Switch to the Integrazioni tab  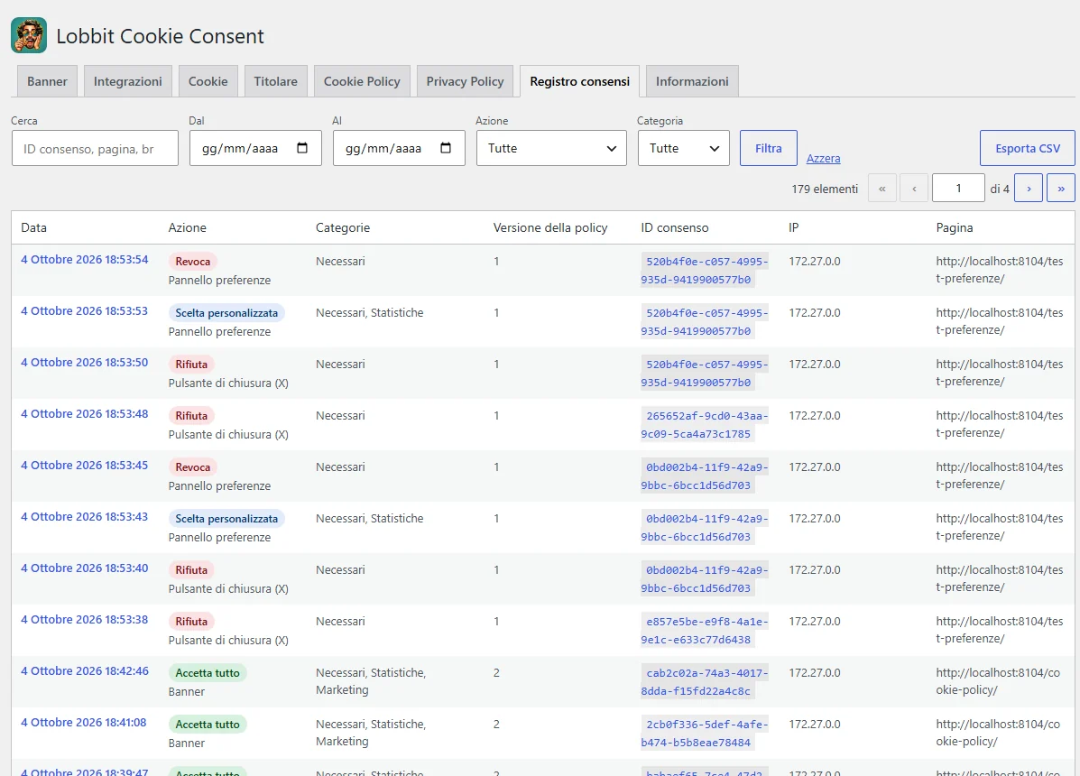click(128, 81)
